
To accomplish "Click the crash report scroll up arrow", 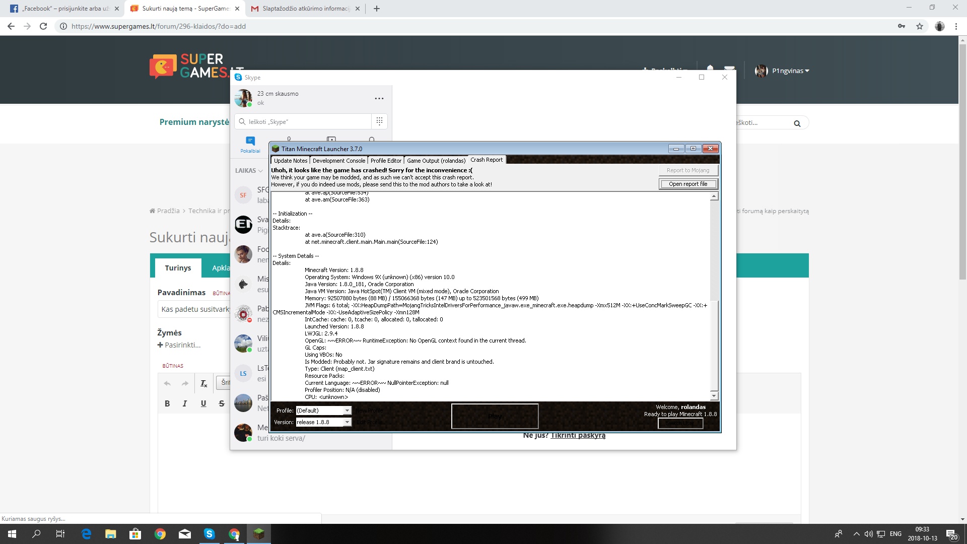I will pyautogui.click(x=714, y=196).
